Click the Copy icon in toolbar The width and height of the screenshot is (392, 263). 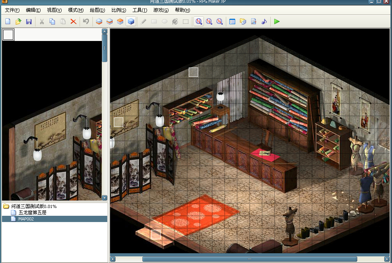pos(52,21)
